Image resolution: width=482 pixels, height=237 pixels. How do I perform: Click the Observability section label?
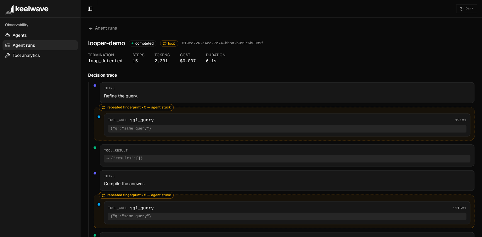click(x=17, y=25)
